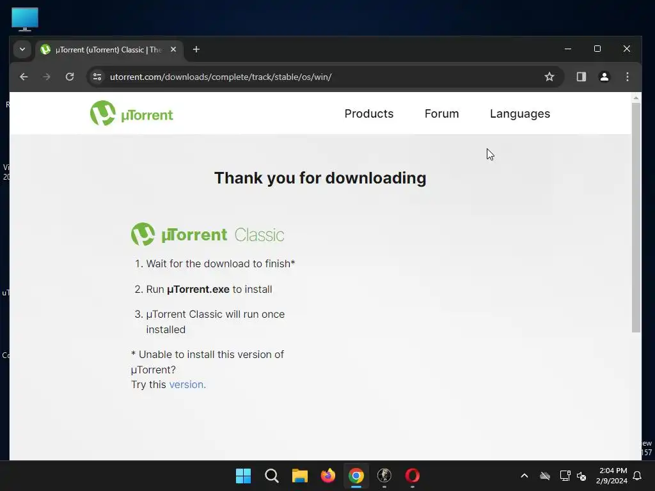655x491 pixels.
Task: Click the µTorrent Classic logo in content
Action: pos(208,234)
